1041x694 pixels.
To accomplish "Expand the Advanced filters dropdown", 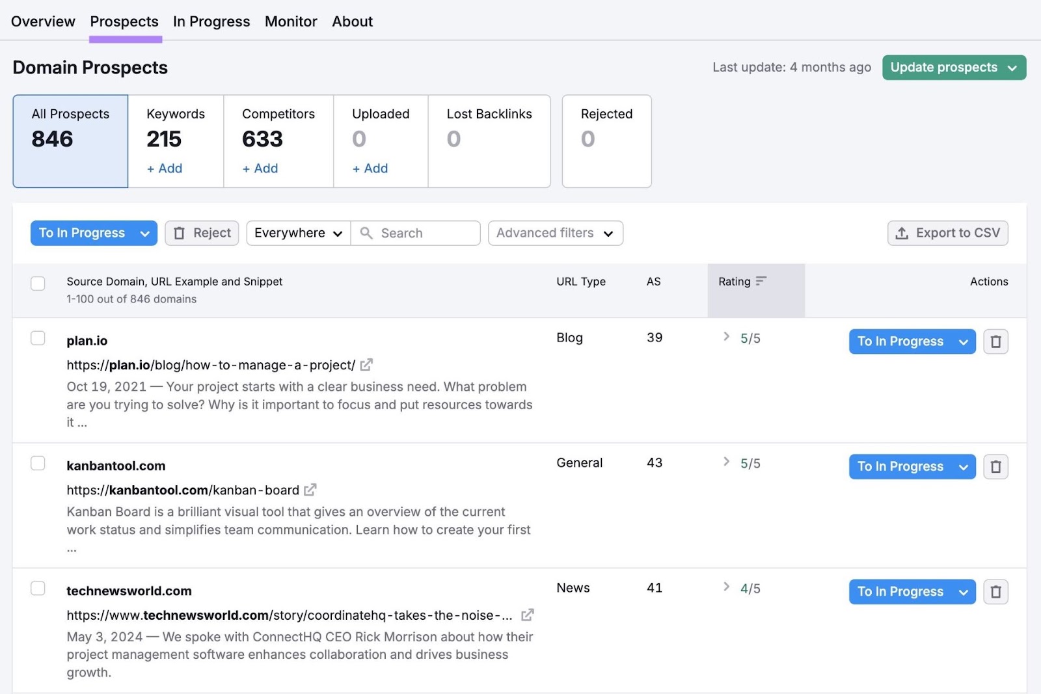I will click(555, 233).
